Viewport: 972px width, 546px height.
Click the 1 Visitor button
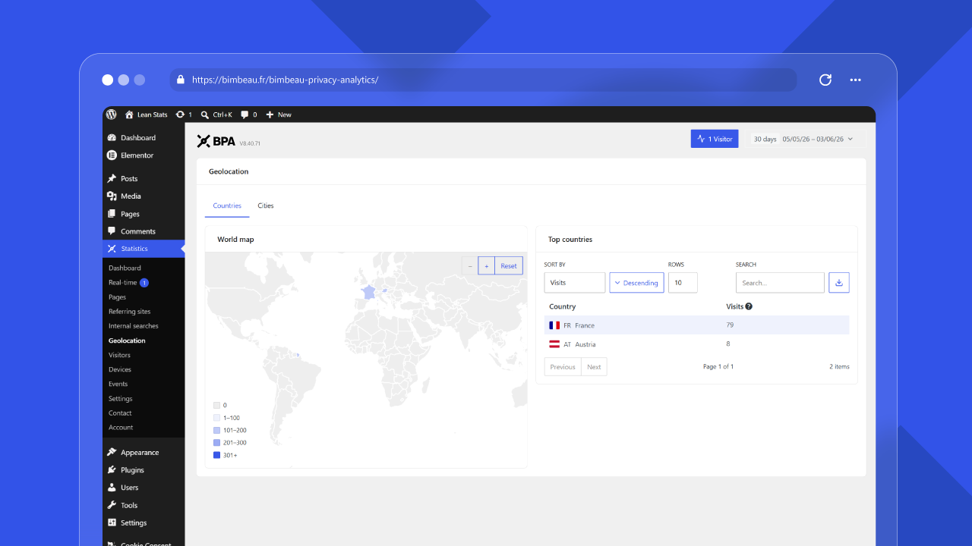[x=715, y=139]
